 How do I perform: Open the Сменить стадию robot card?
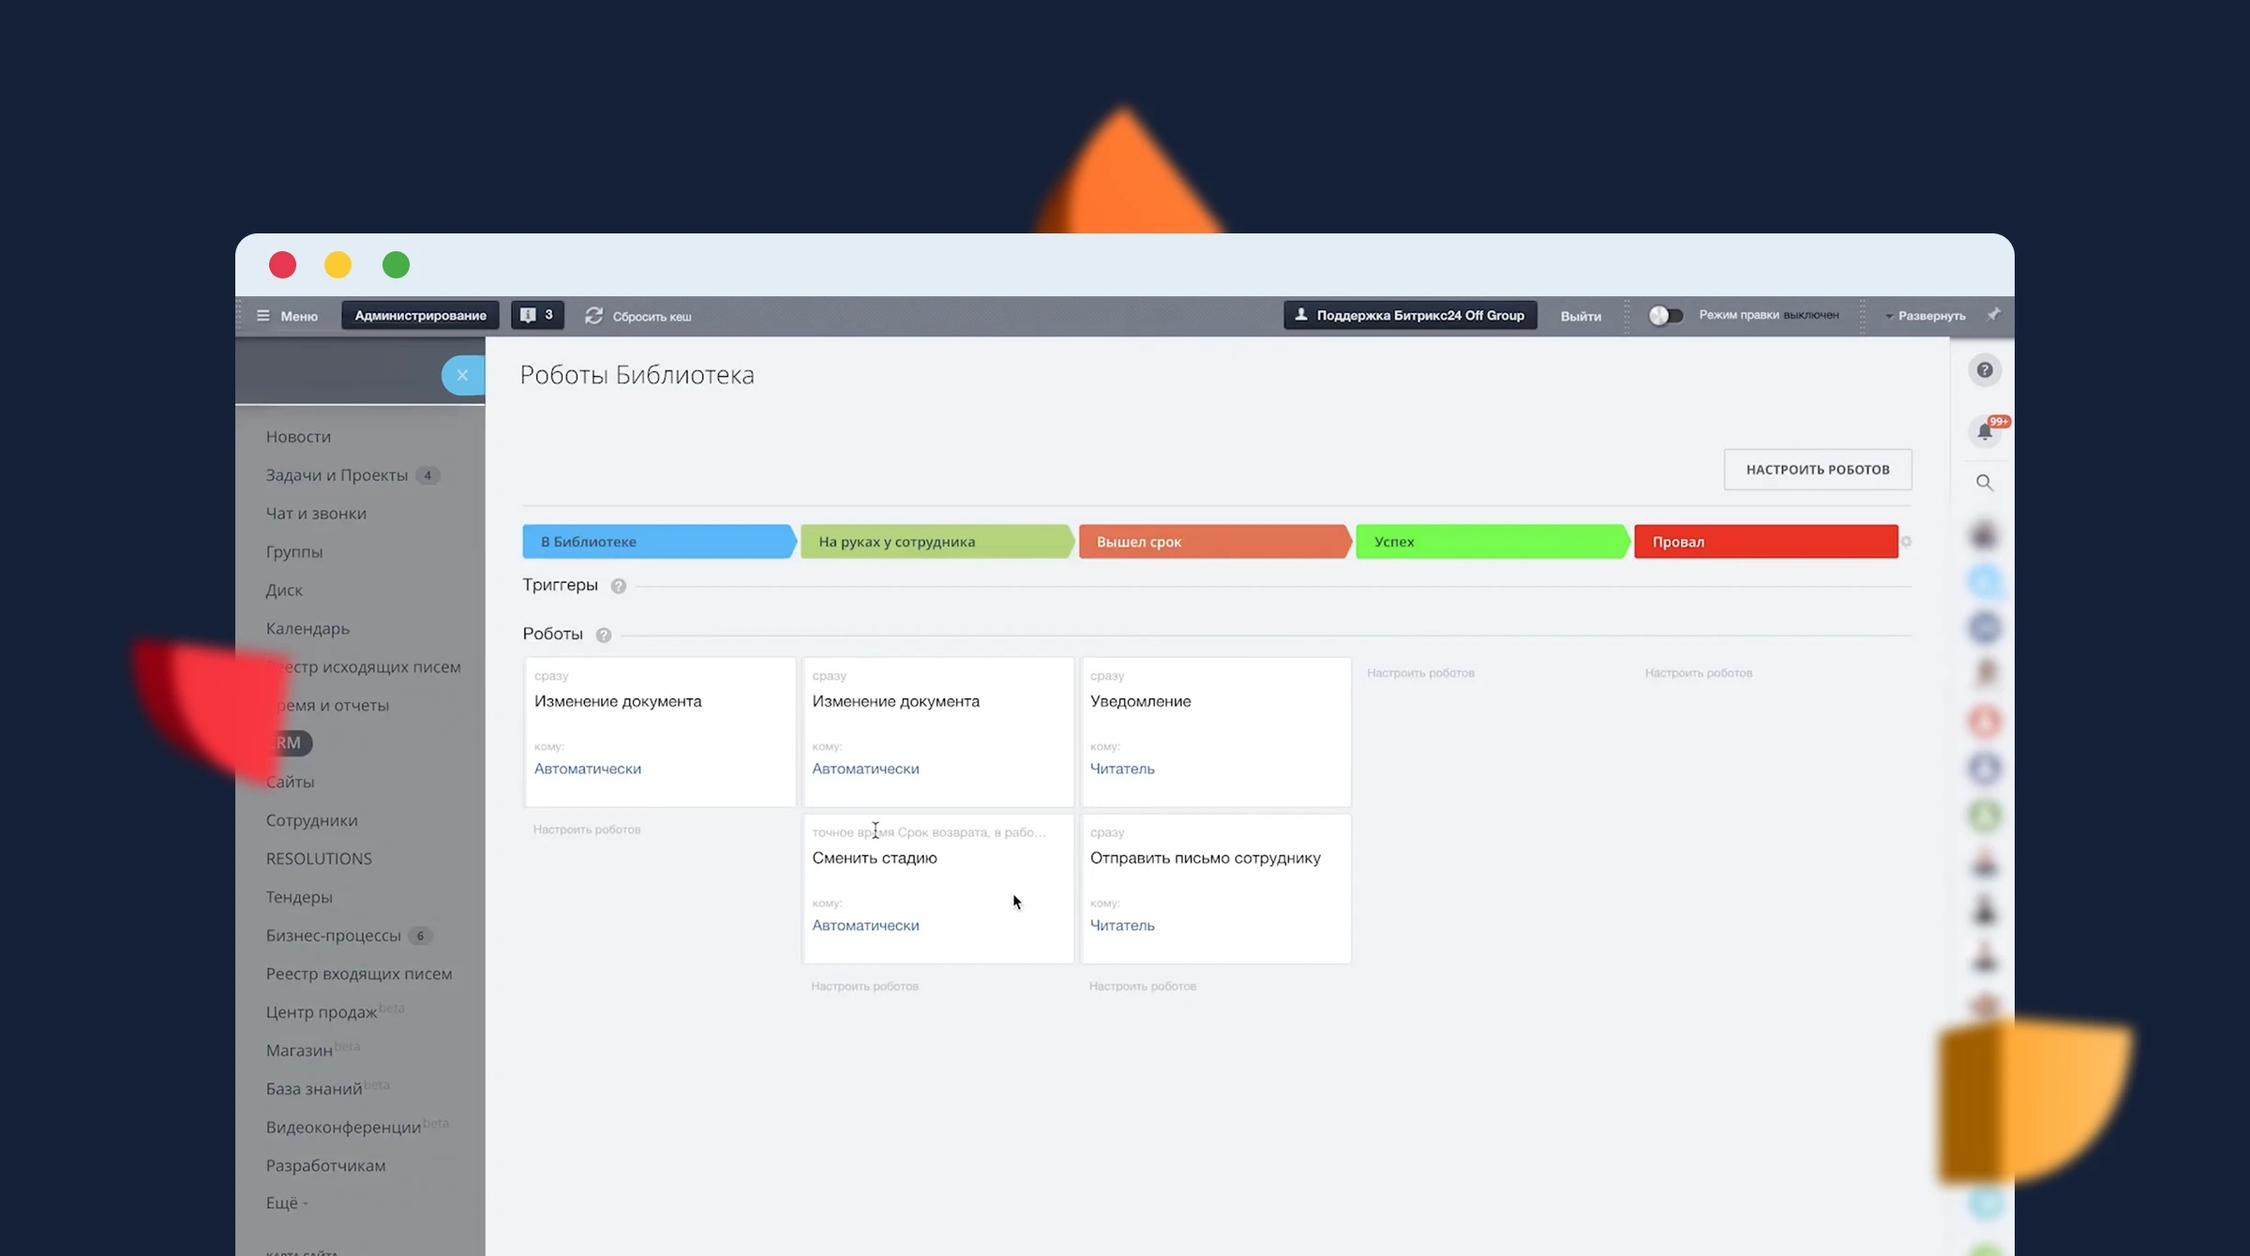[x=874, y=858]
